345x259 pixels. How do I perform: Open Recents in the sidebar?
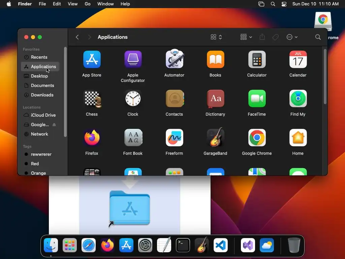(40, 57)
